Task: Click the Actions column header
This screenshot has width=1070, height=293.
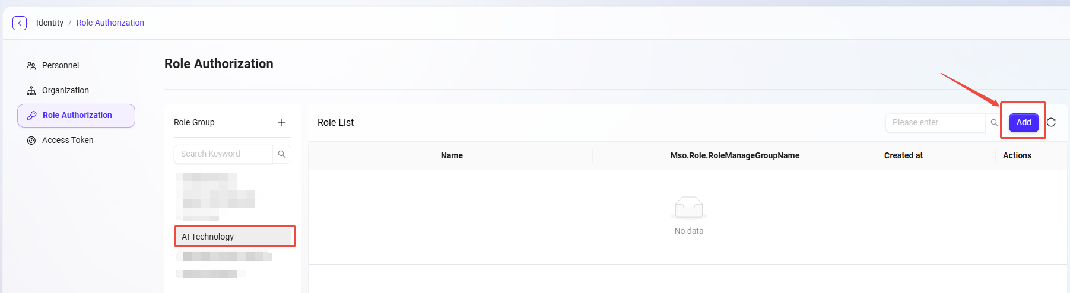Action: (x=1017, y=155)
